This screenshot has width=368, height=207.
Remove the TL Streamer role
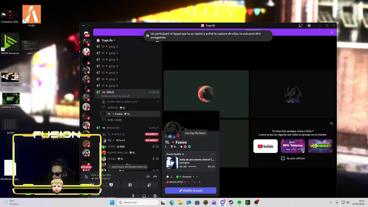[x=197, y=177]
